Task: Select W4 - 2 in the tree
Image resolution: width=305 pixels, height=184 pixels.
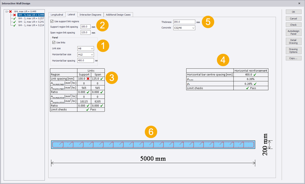Action: [x=31, y=22]
